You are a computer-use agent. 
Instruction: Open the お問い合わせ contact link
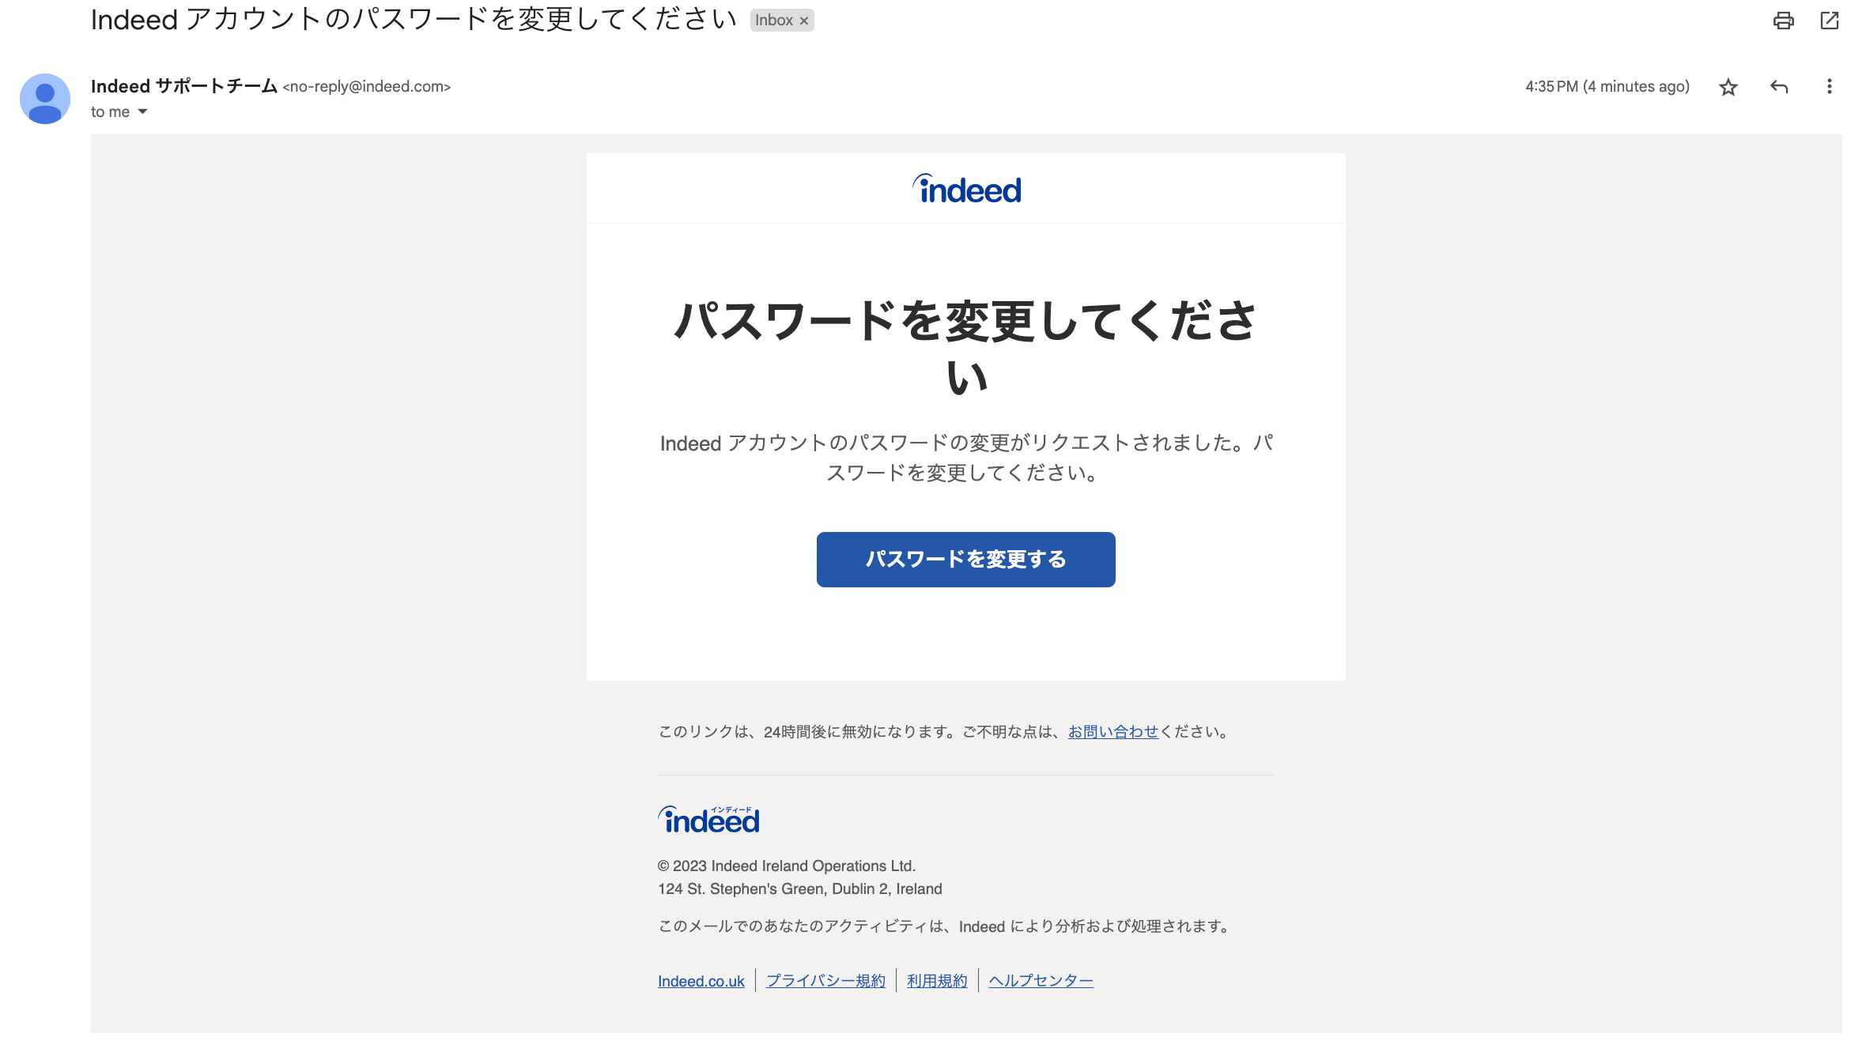1112,732
